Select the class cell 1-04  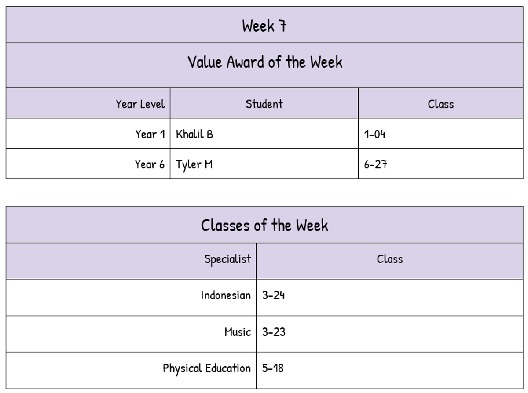(375, 134)
